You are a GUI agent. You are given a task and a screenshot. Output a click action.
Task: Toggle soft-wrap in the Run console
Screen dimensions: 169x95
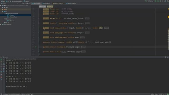point(4,64)
